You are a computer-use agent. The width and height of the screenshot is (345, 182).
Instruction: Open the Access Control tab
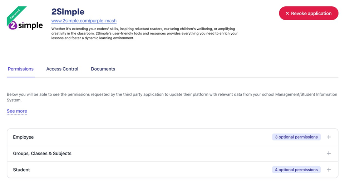(x=62, y=69)
